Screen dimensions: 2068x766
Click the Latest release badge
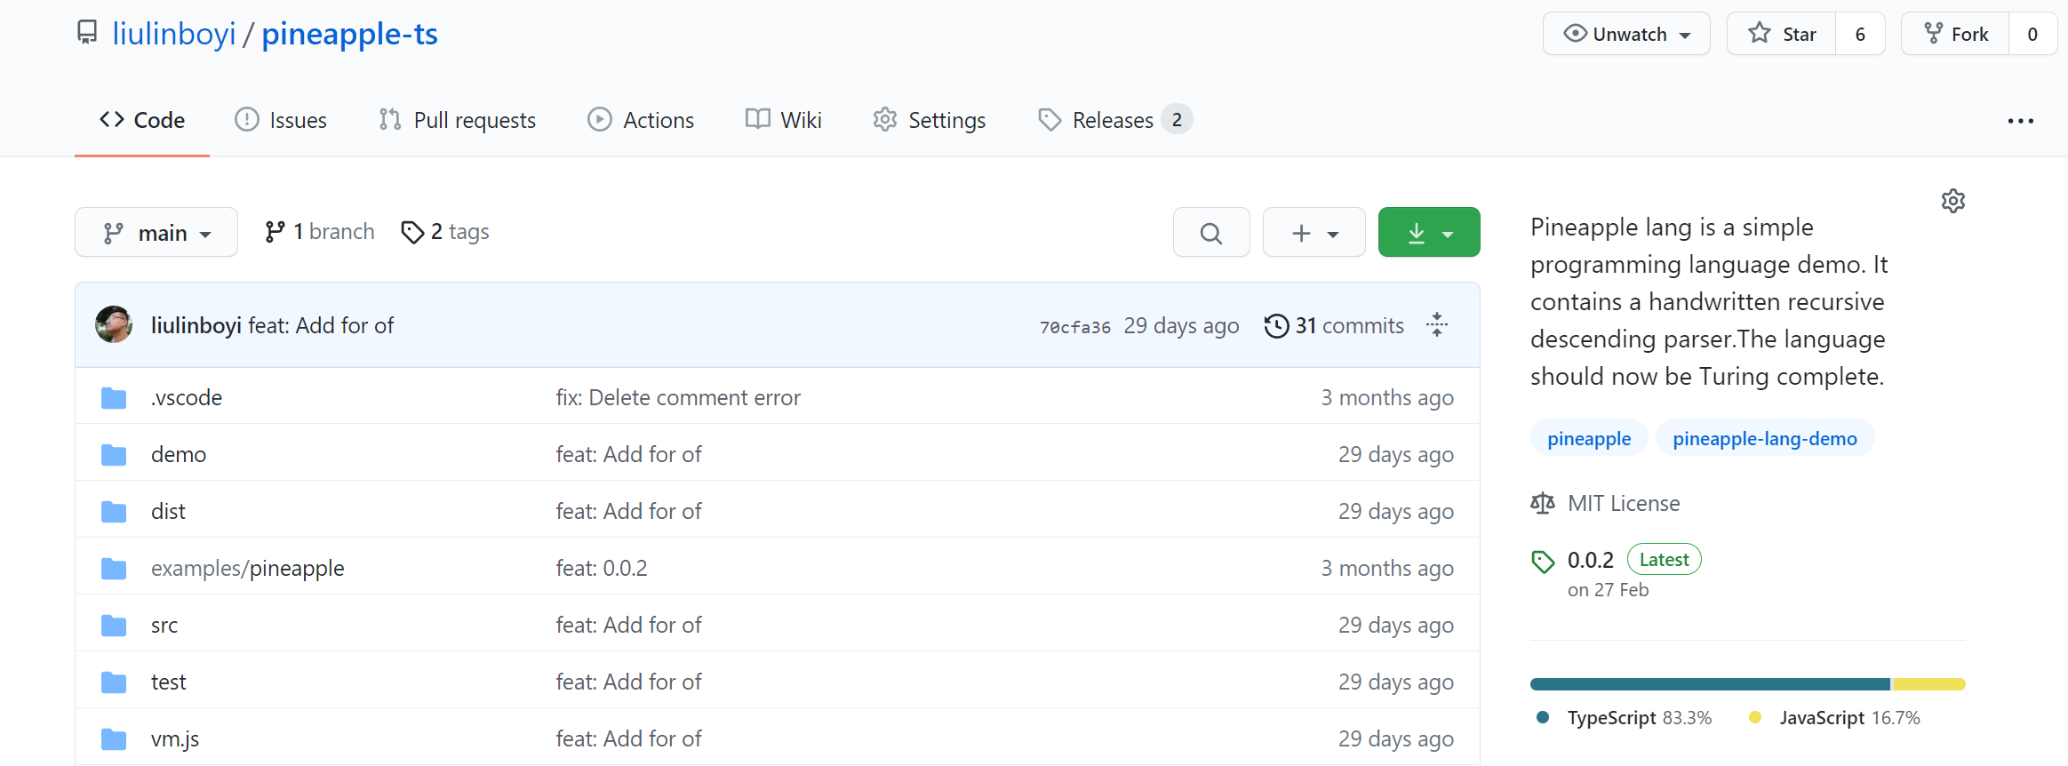tap(1664, 559)
